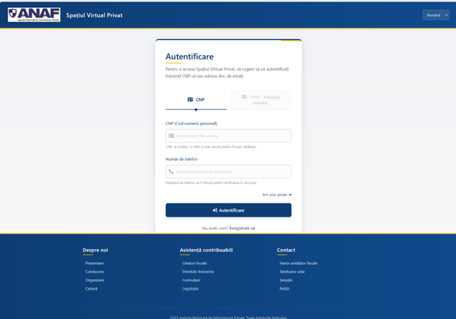This screenshot has height=319, width=456.
Task: Click the ANAF logo in header
Action: coord(34,15)
